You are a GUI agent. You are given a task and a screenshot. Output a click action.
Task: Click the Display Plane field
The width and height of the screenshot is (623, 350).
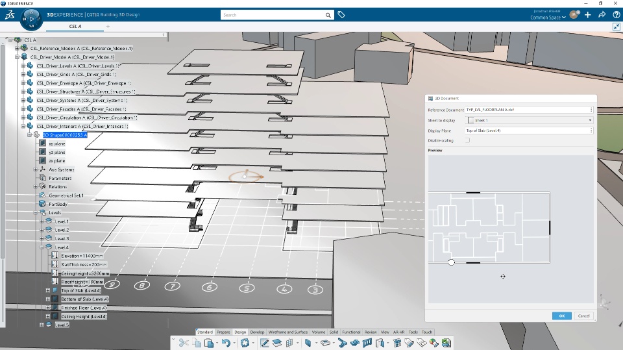pos(530,131)
